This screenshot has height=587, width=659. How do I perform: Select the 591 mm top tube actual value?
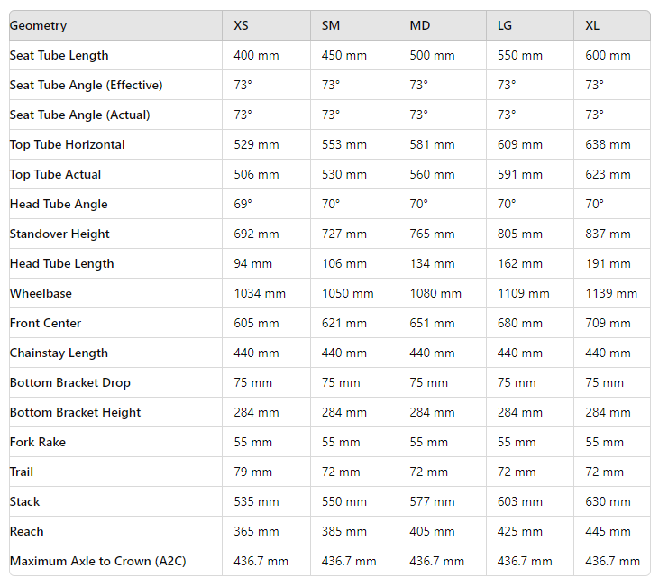pyautogui.click(x=520, y=174)
